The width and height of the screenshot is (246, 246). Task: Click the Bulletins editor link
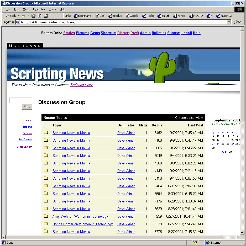click(159, 33)
